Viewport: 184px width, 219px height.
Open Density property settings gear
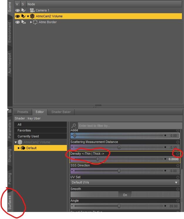(x=178, y=154)
